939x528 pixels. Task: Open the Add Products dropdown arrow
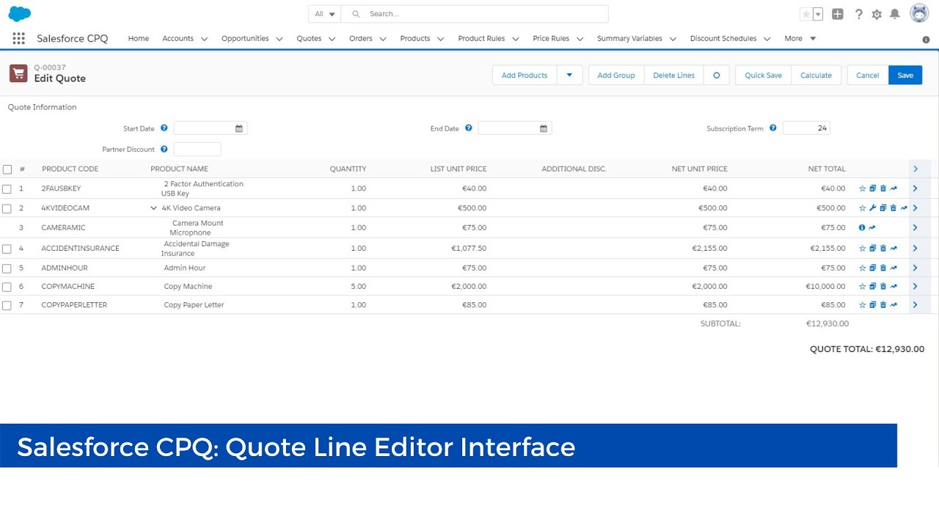point(569,75)
